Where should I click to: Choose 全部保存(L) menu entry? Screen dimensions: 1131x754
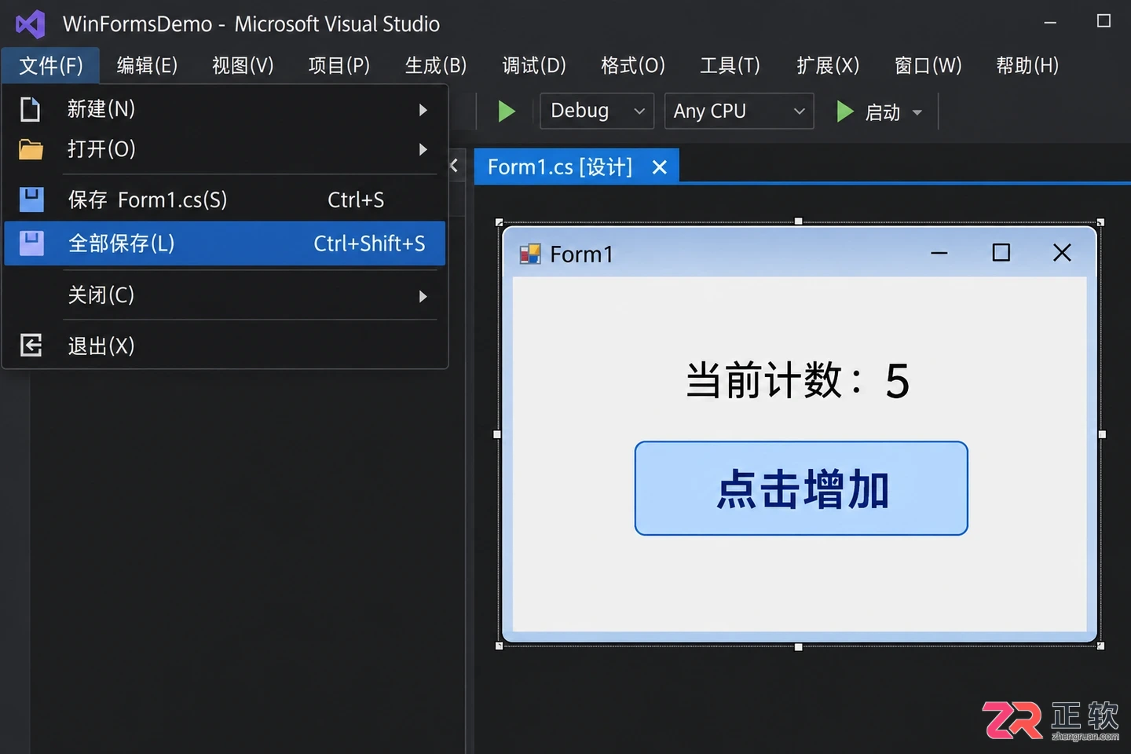click(225, 243)
